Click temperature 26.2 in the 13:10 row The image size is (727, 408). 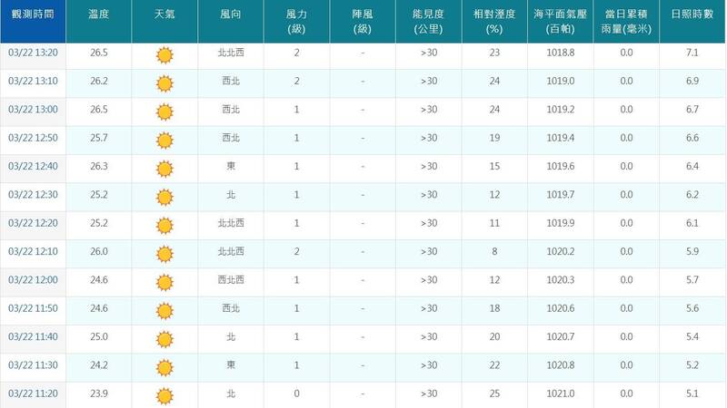pos(99,81)
